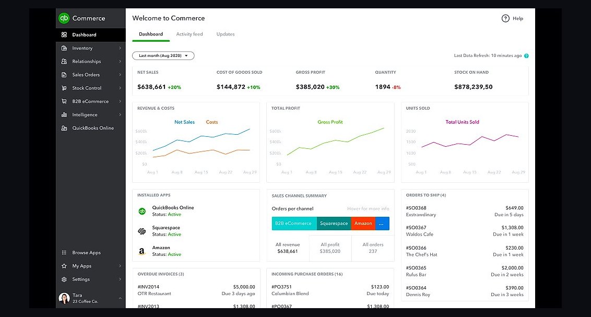This screenshot has width=591, height=317.
Task: Switch to the Updates tab
Action: coord(226,34)
